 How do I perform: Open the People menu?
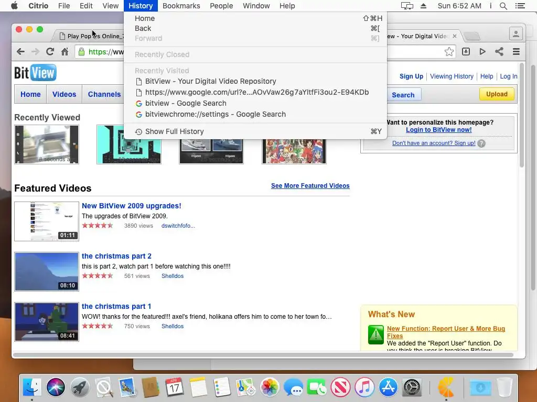[x=221, y=6]
